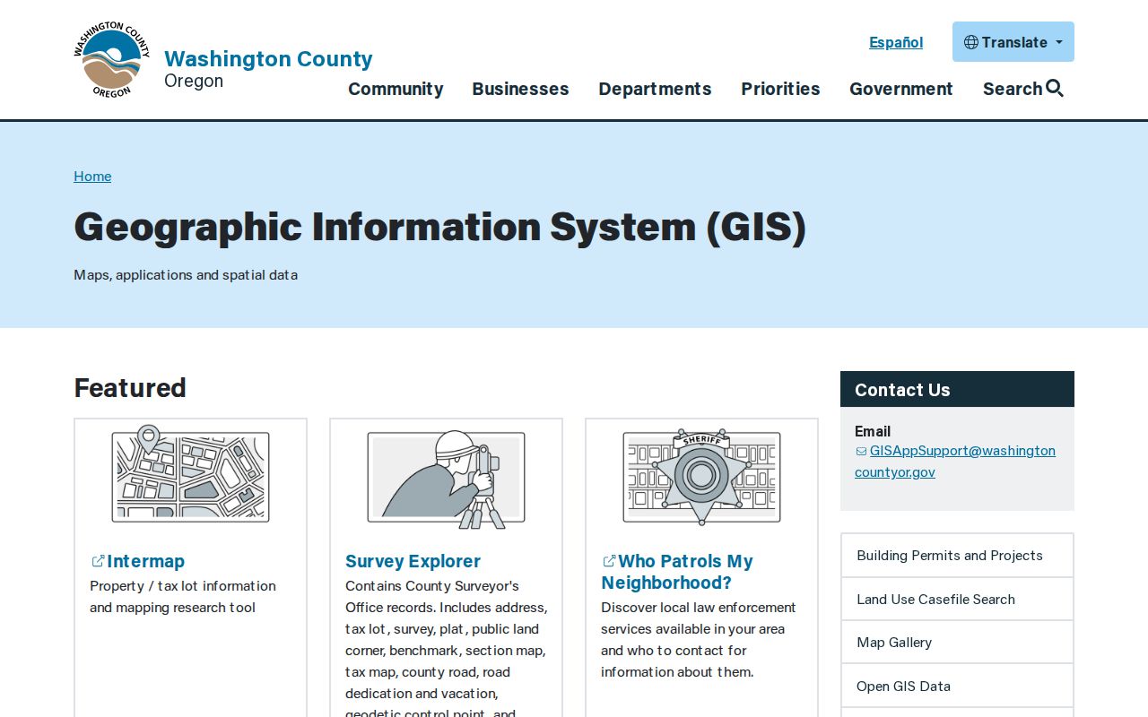Viewport: 1148px width, 717px height.
Task: Open the Survey Explorer link
Action: coord(413,561)
